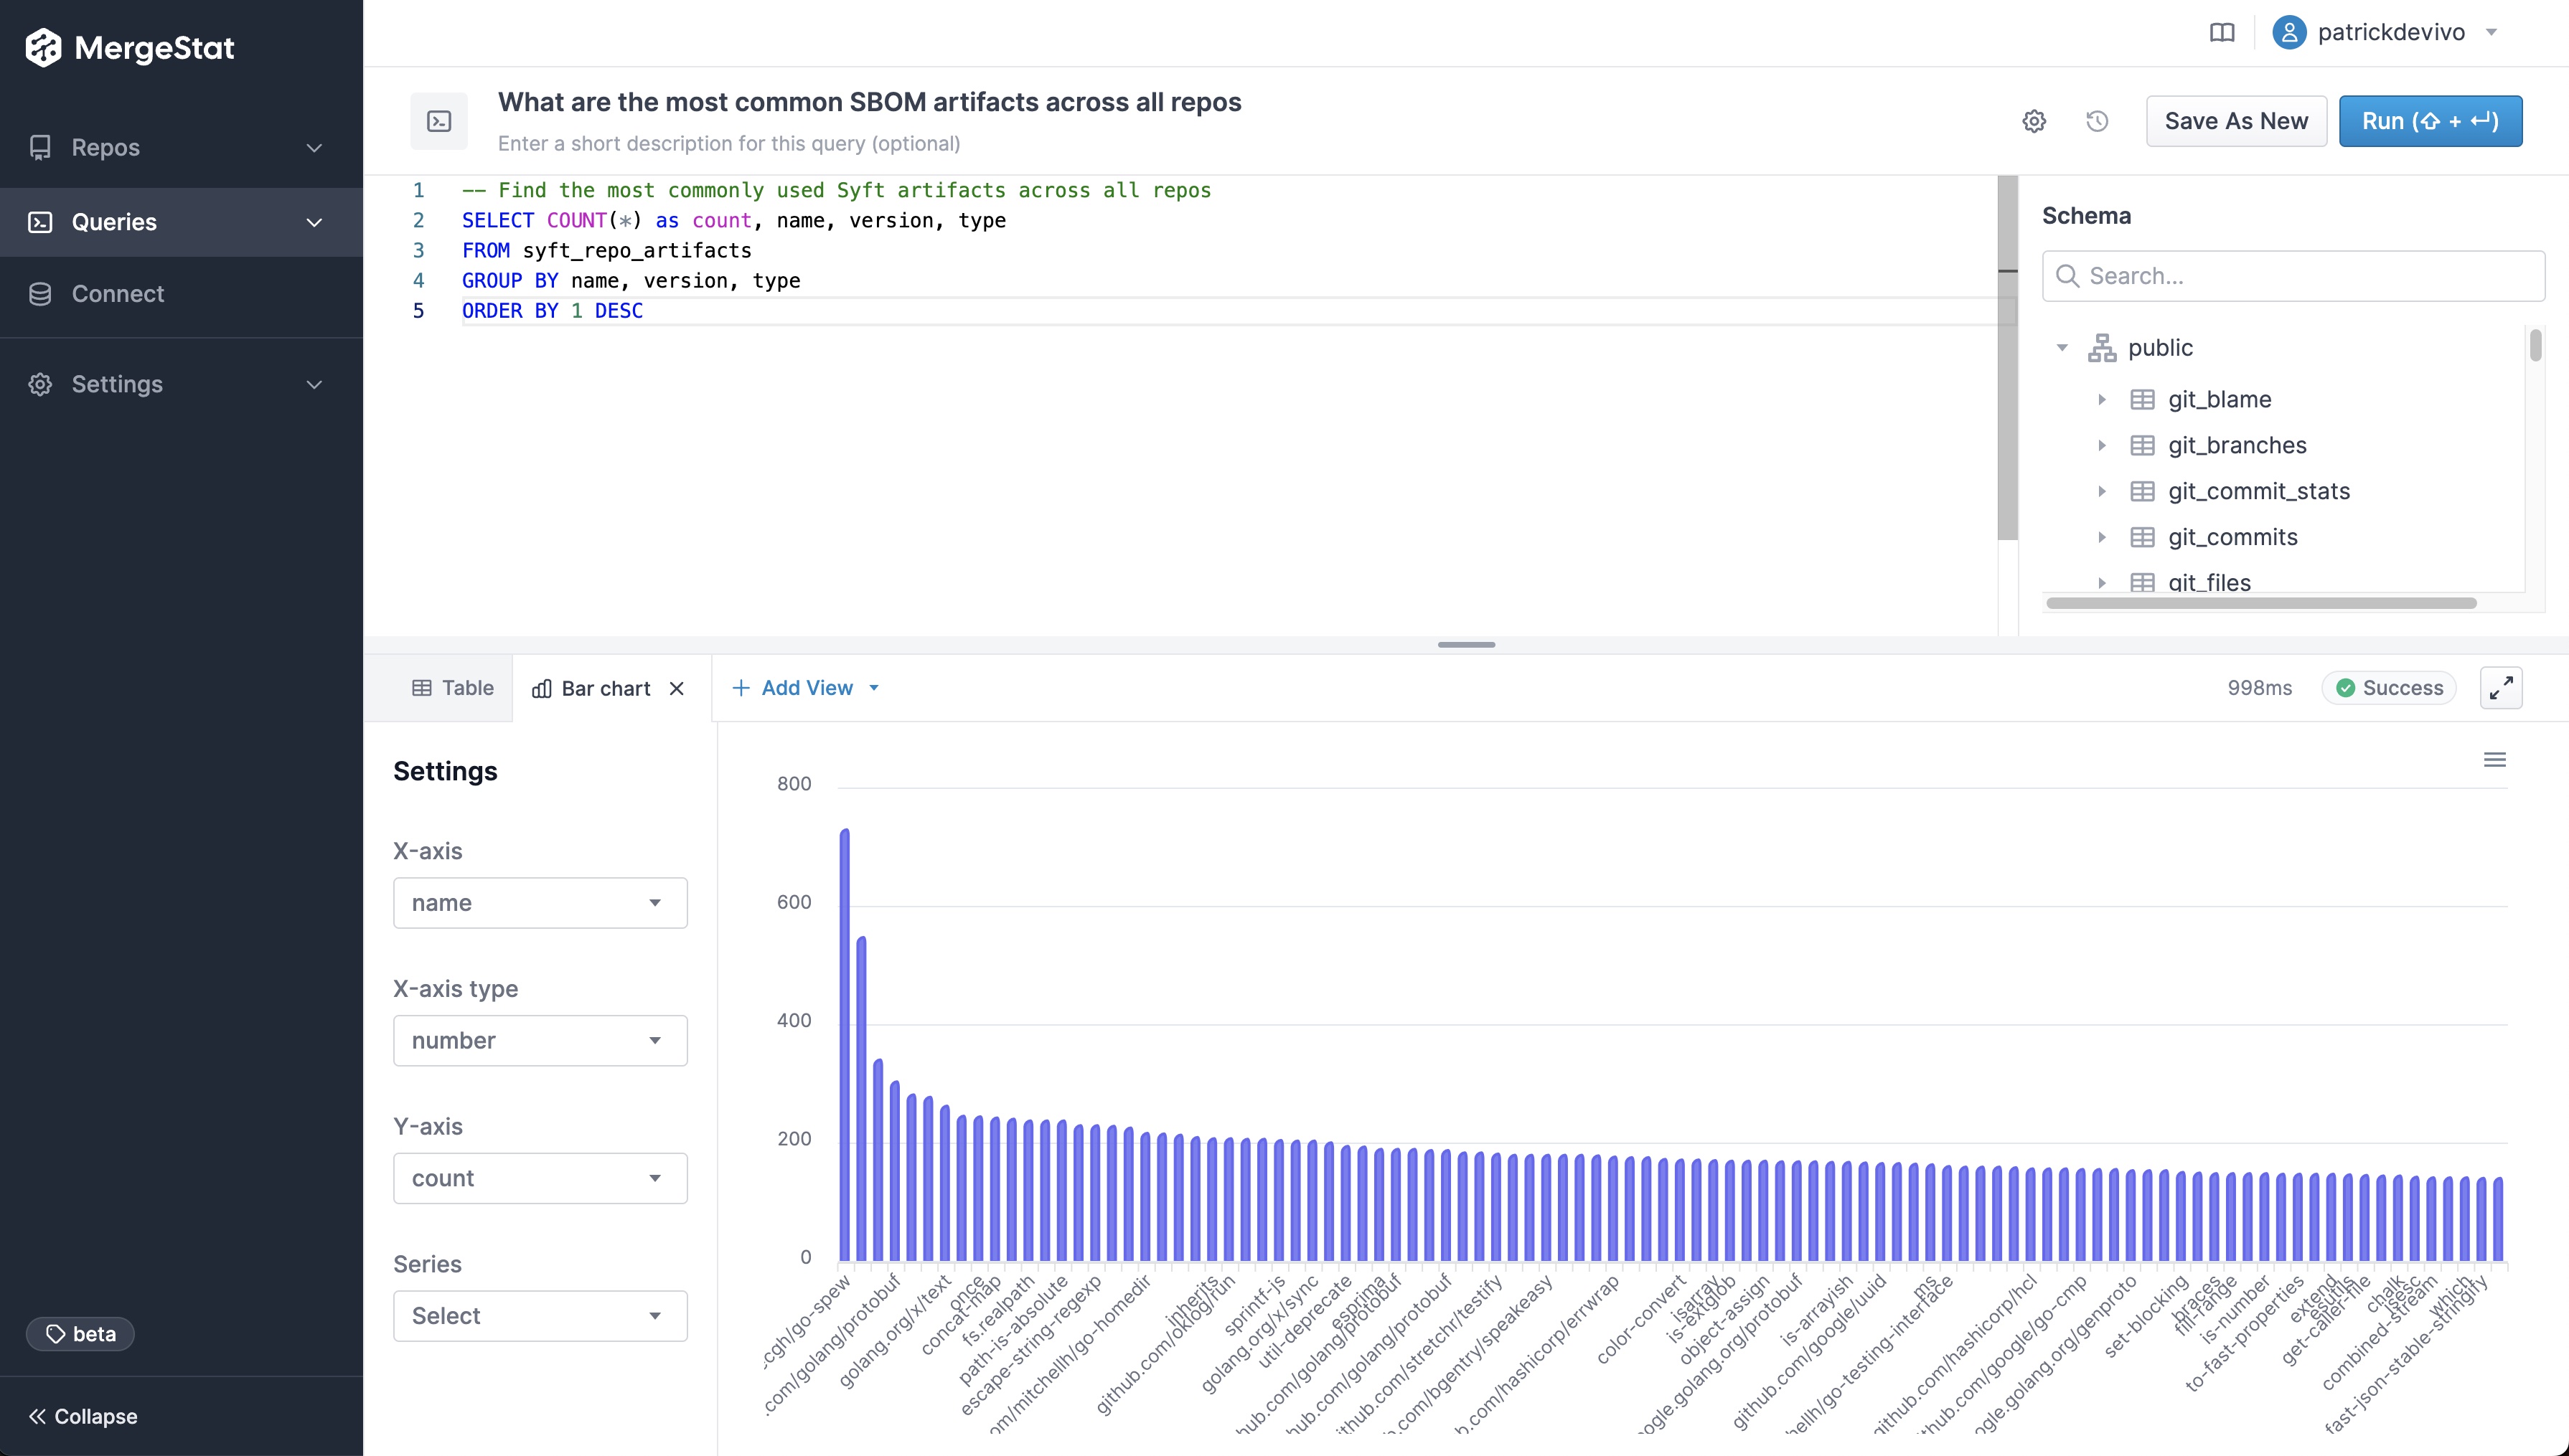
Task: Click the Save As New button
Action: click(x=2236, y=121)
